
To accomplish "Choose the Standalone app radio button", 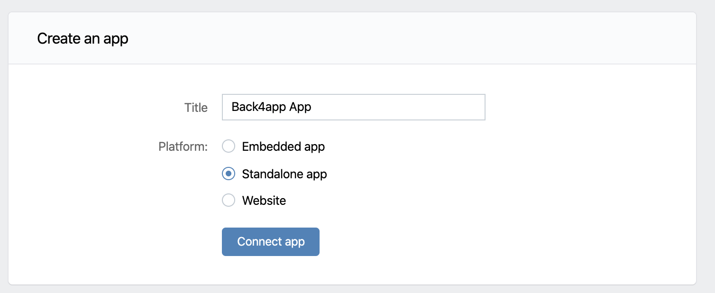I will point(229,174).
